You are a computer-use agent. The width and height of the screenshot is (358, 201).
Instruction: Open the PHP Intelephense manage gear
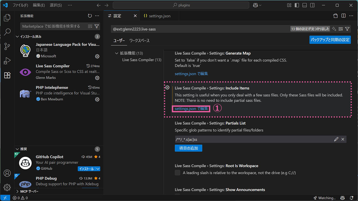(x=97, y=99)
